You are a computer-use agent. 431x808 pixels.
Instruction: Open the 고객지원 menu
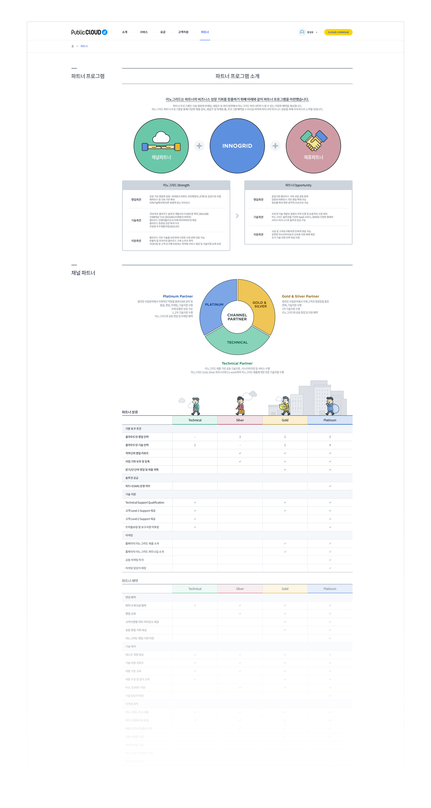183,32
